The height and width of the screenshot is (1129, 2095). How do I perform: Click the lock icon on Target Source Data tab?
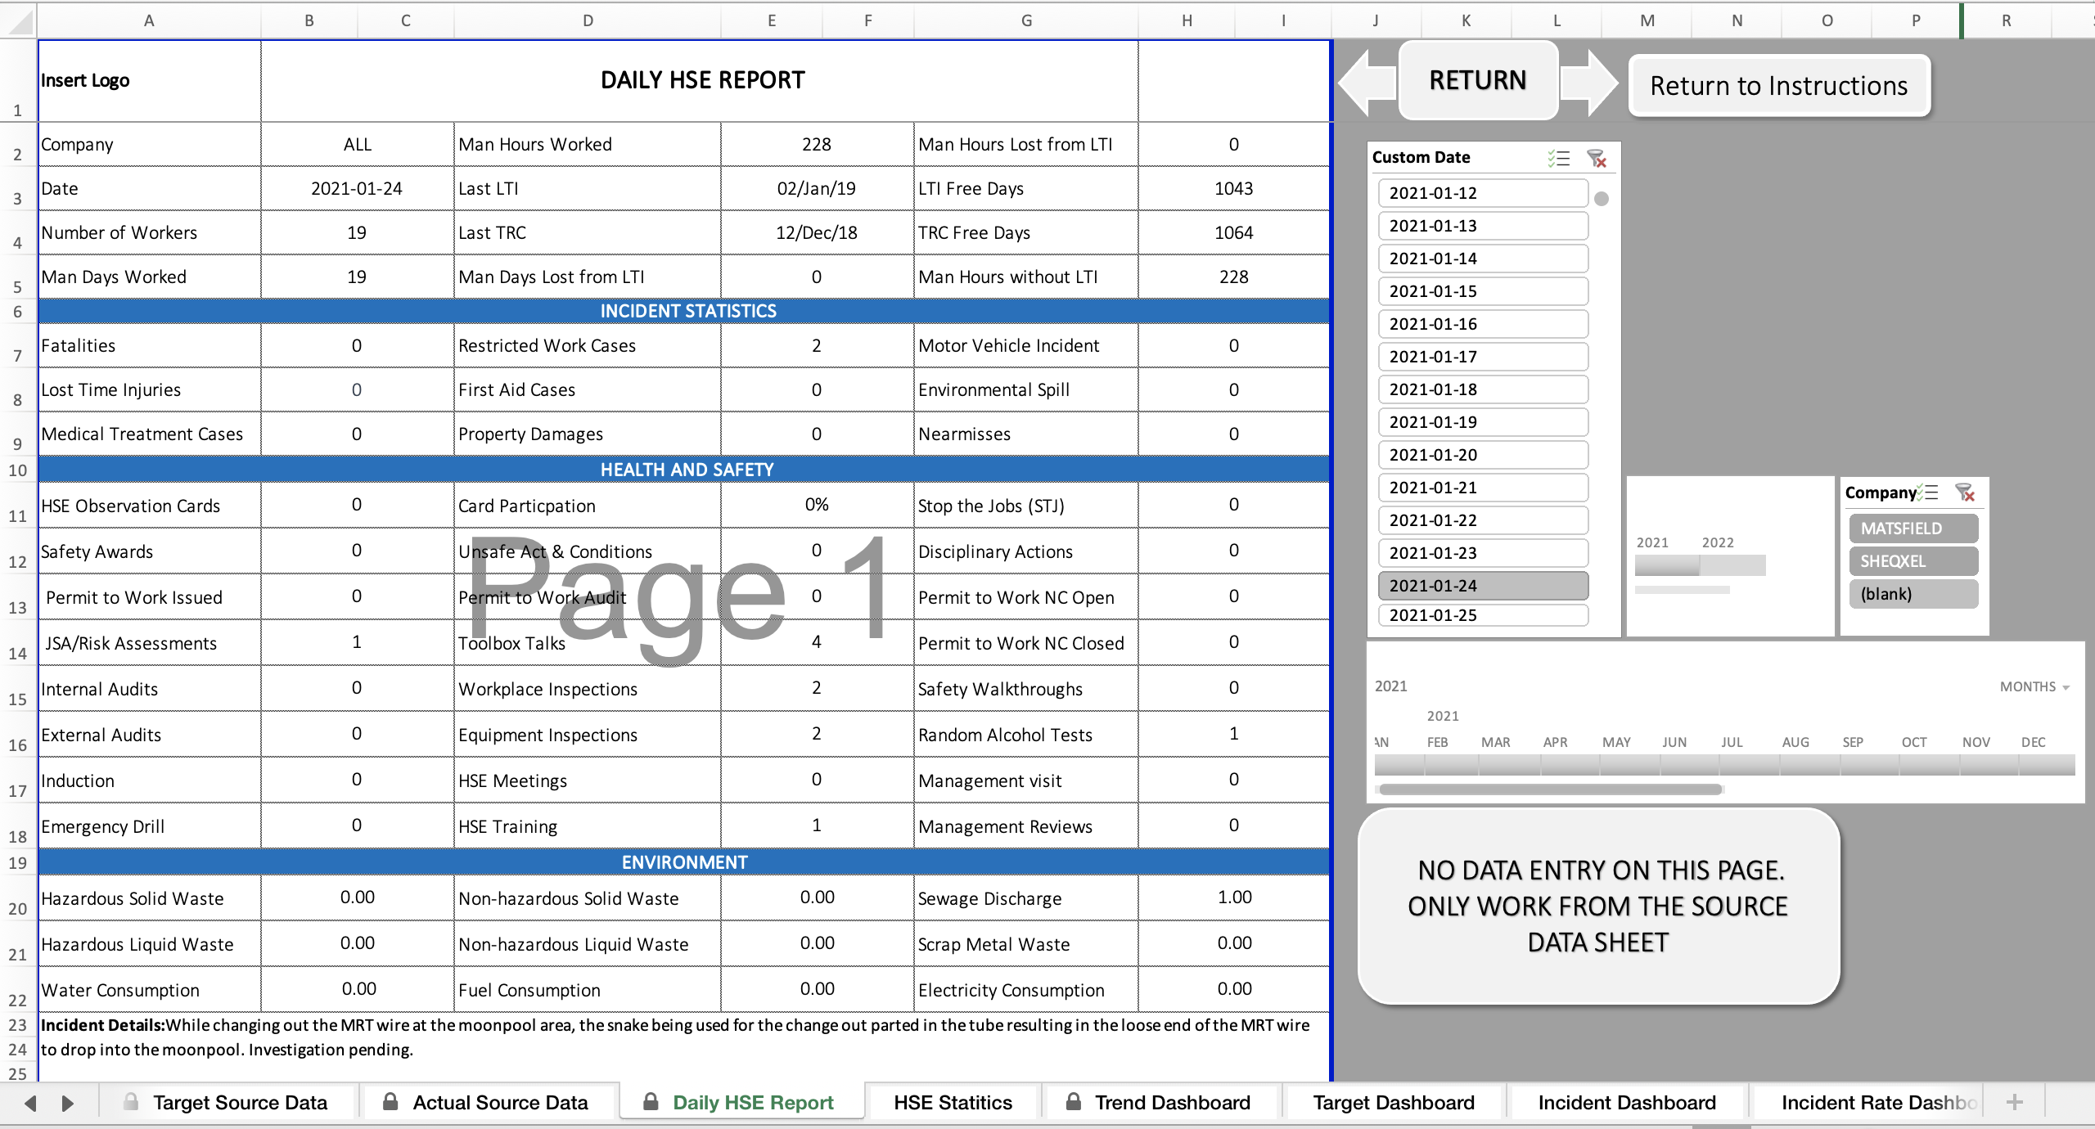(x=131, y=1101)
